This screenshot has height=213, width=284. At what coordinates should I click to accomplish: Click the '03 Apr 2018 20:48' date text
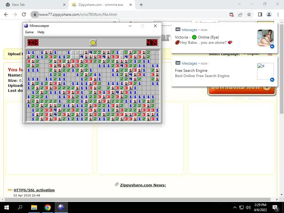[27, 196]
